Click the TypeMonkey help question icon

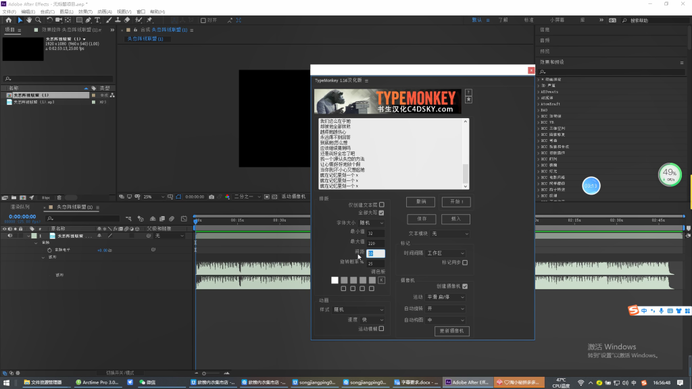[x=469, y=92]
